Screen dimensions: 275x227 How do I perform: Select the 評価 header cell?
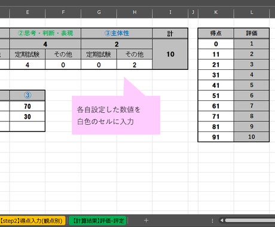pyautogui.click(x=252, y=33)
